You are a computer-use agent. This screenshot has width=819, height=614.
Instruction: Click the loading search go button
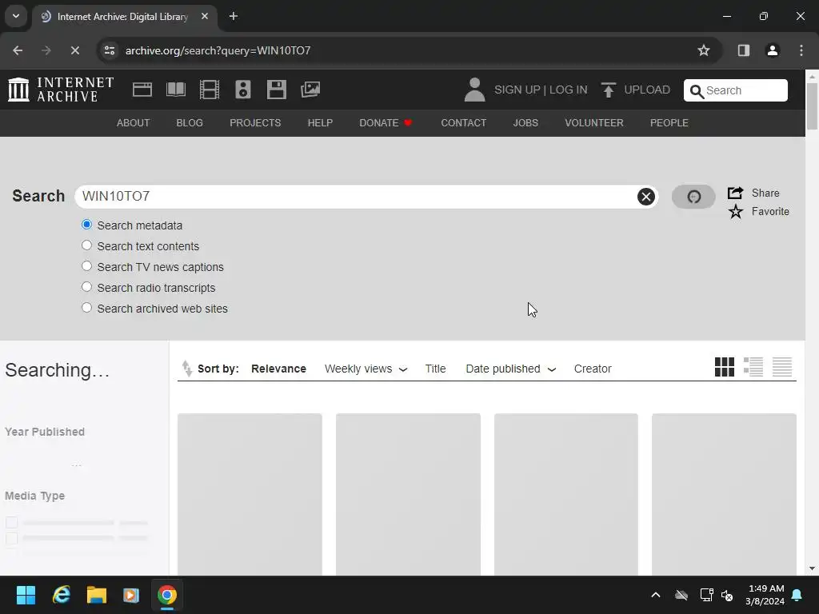[x=693, y=197]
